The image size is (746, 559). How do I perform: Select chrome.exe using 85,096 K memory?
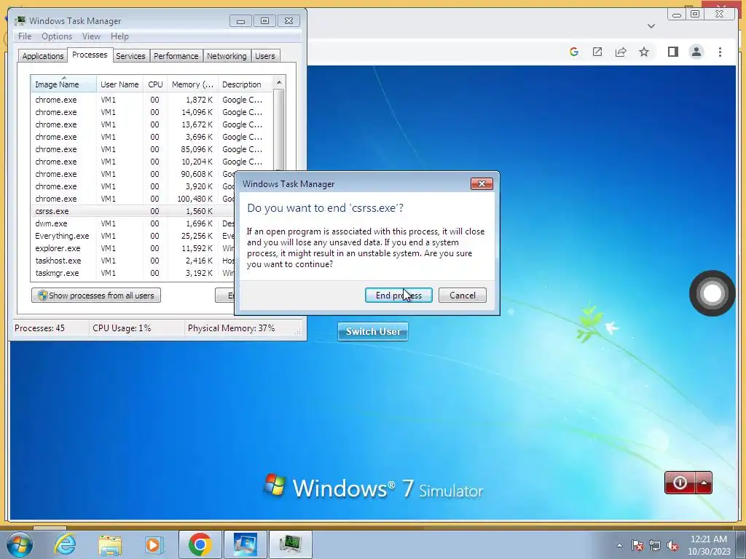pyautogui.click(x=152, y=149)
